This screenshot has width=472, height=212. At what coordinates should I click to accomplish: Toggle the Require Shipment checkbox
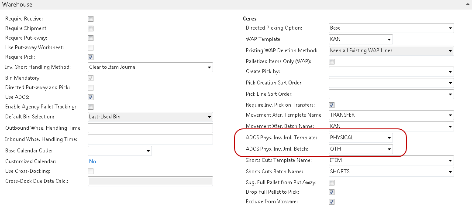tap(91, 29)
